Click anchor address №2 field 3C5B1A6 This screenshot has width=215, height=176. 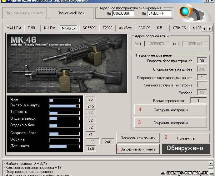point(195,44)
